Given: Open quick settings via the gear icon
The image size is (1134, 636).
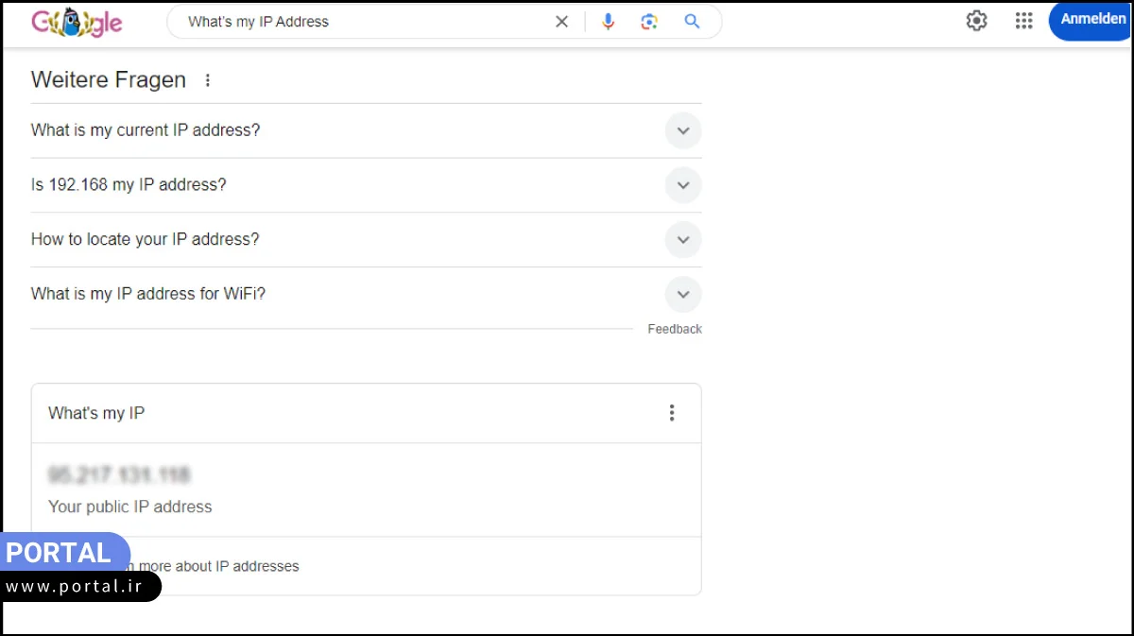Looking at the screenshot, I should pos(976,20).
